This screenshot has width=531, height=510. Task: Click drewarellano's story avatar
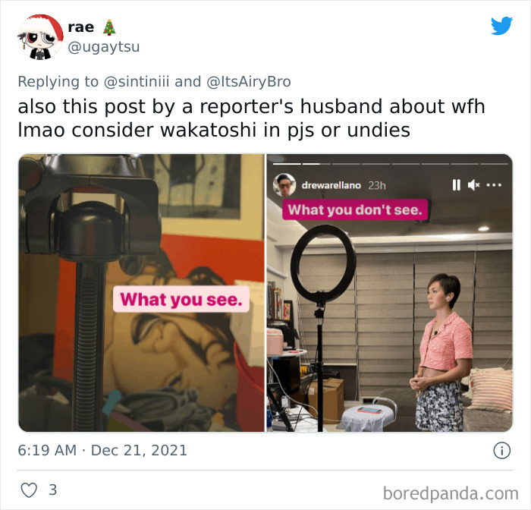284,184
